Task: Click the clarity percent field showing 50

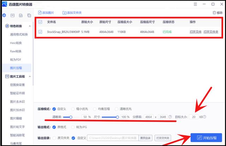Action: [x=85, y=117]
